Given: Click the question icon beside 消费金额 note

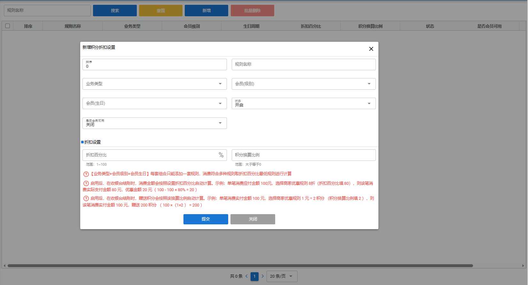Looking at the screenshot, I should (x=86, y=184).
